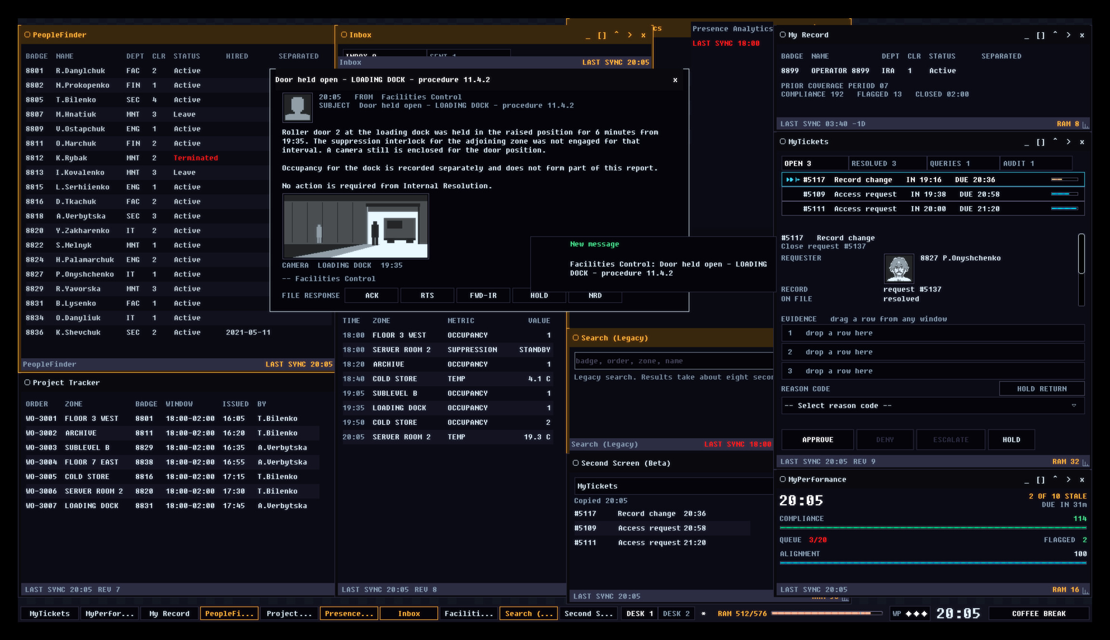The image size is (1110, 640).
Task: Click the circle icon beside the PeopleFinder title
Action: (x=27, y=35)
